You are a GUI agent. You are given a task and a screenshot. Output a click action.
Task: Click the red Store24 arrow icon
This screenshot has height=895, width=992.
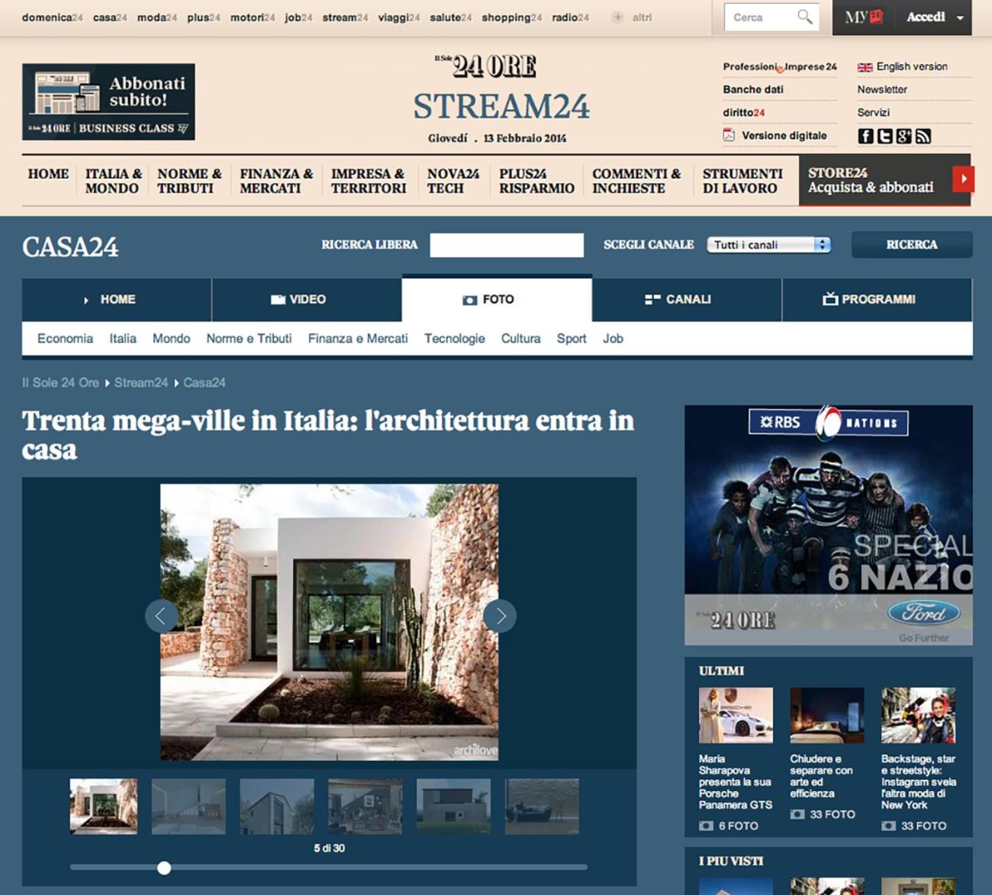963,179
